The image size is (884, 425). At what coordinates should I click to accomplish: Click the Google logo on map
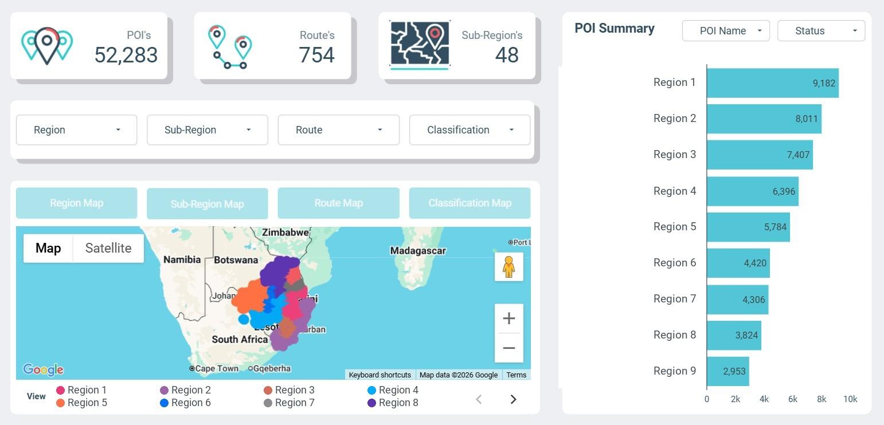coord(43,369)
